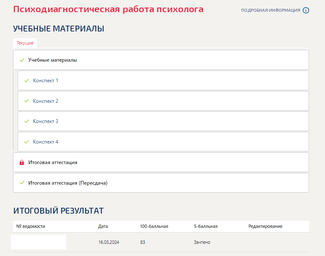
Task: Open Конспект 1
Action: 163,80
